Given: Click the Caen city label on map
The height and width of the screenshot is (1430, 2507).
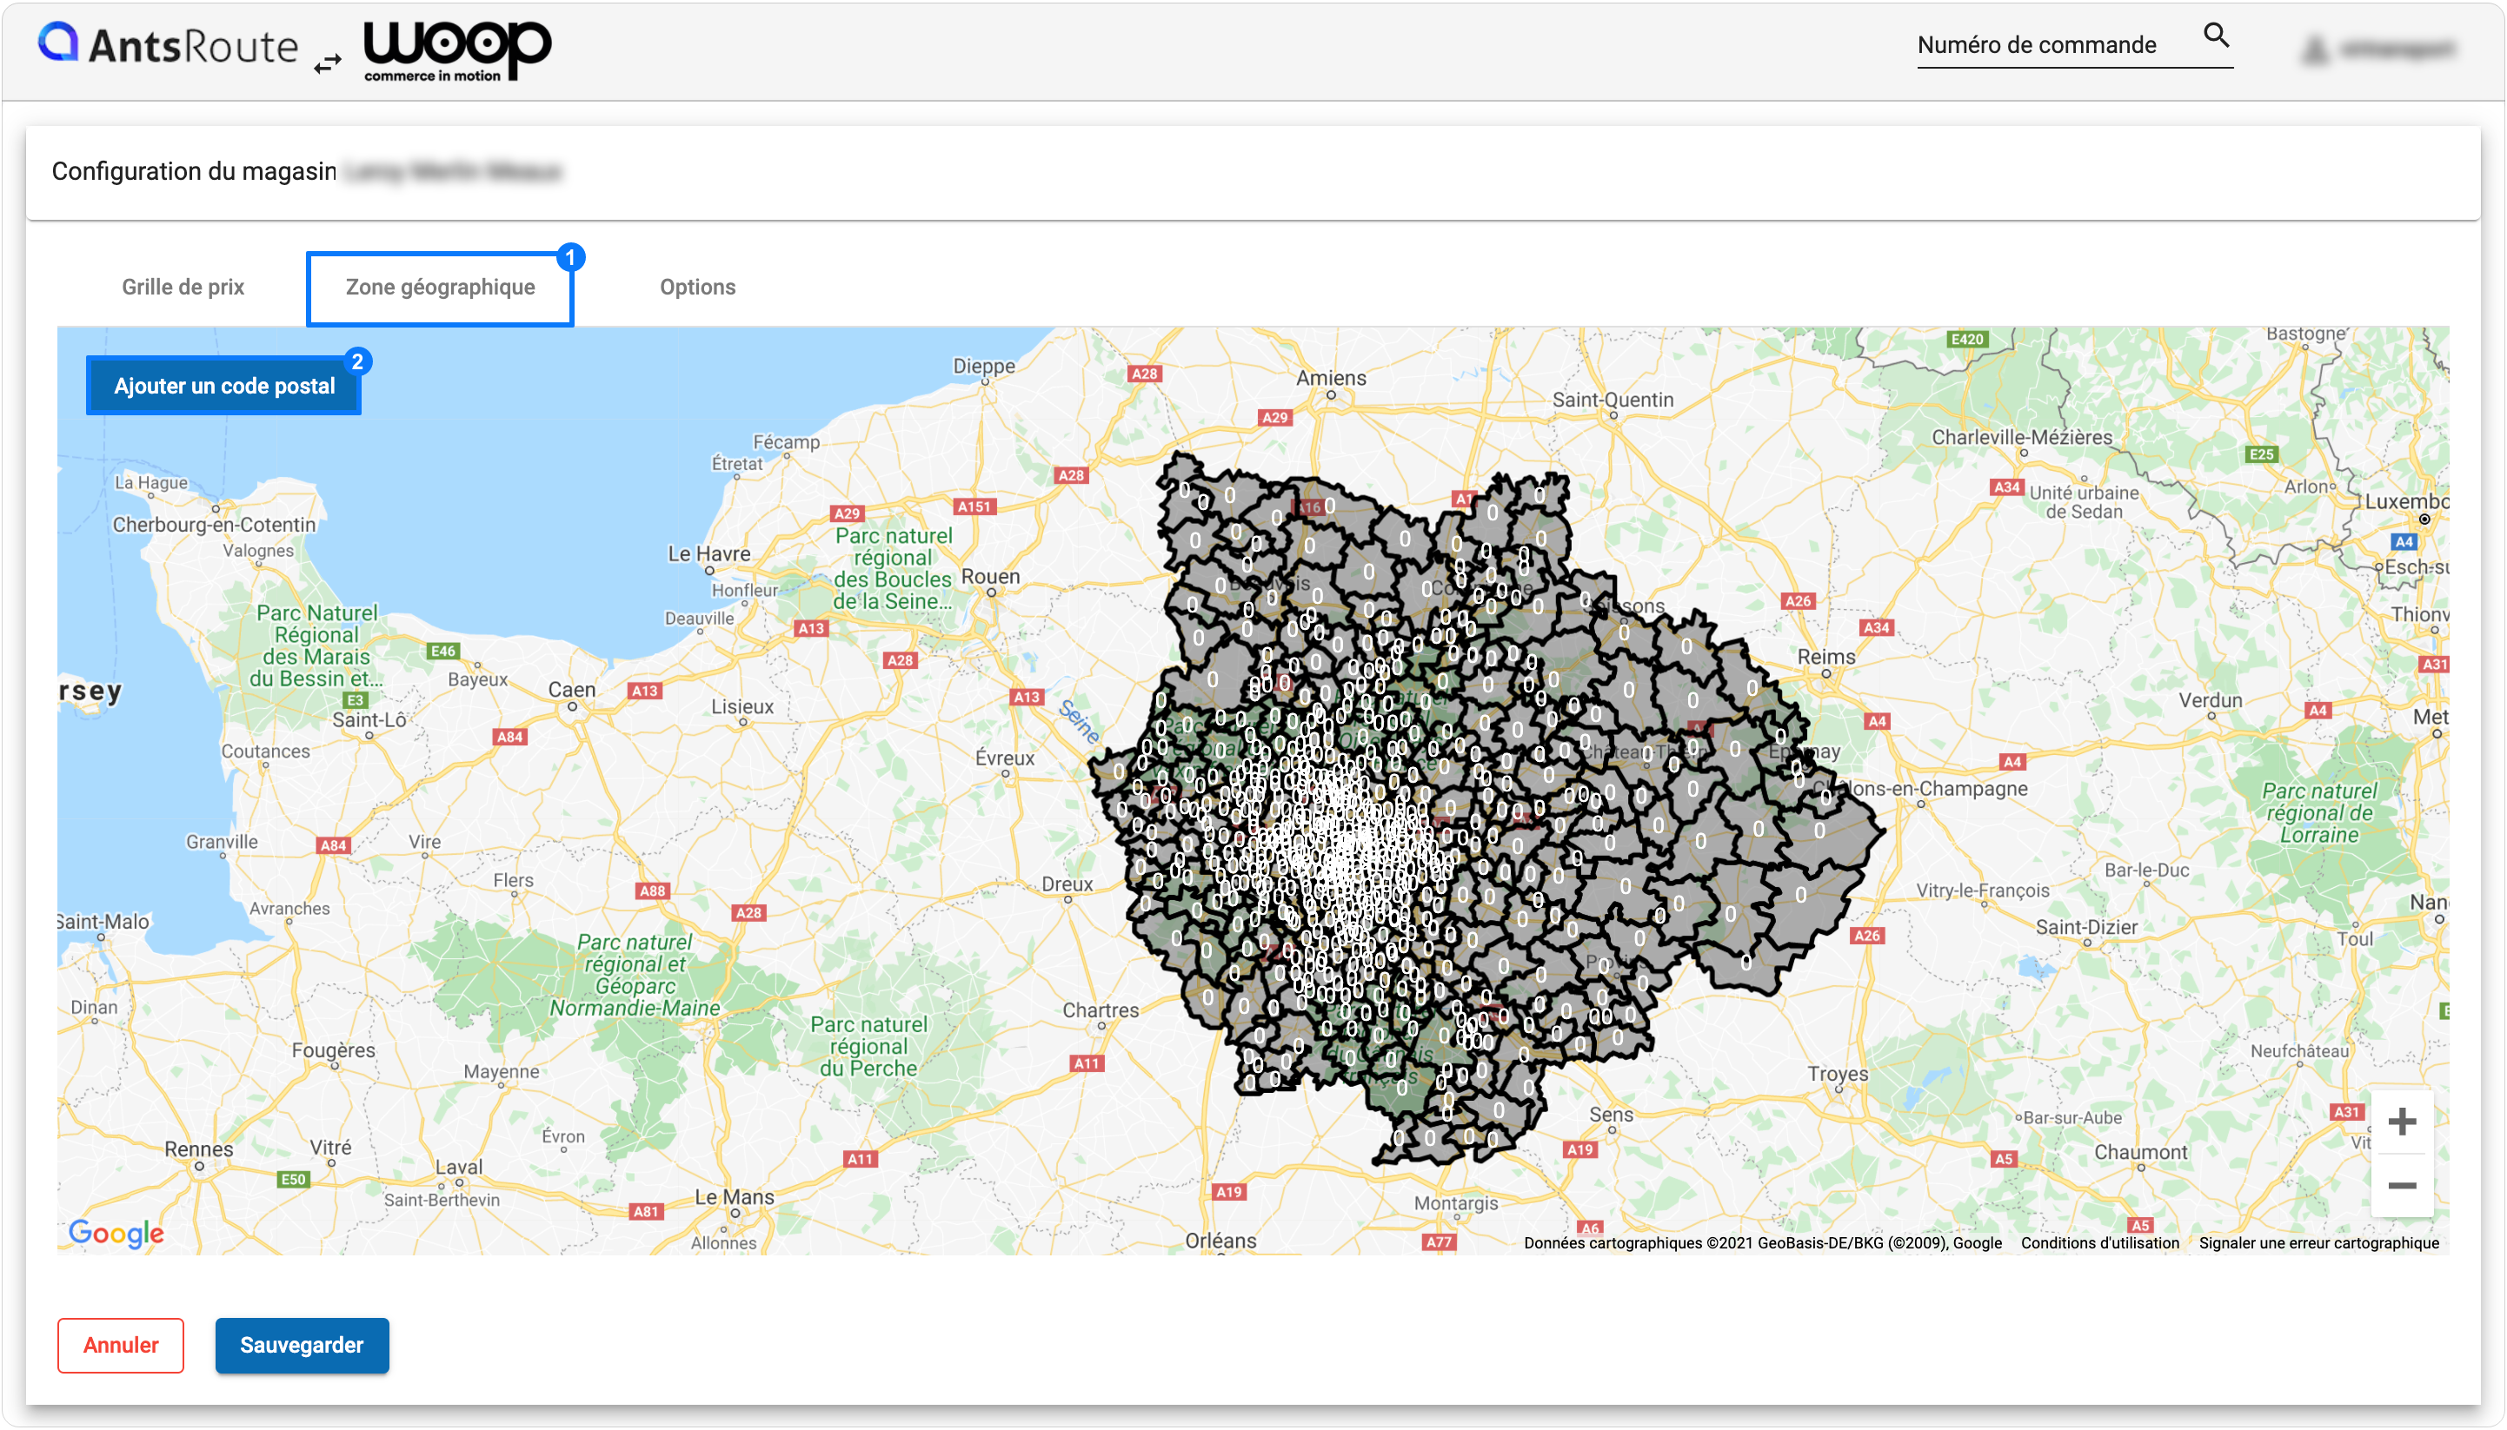Looking at the screenshot, I should (572, 690).
